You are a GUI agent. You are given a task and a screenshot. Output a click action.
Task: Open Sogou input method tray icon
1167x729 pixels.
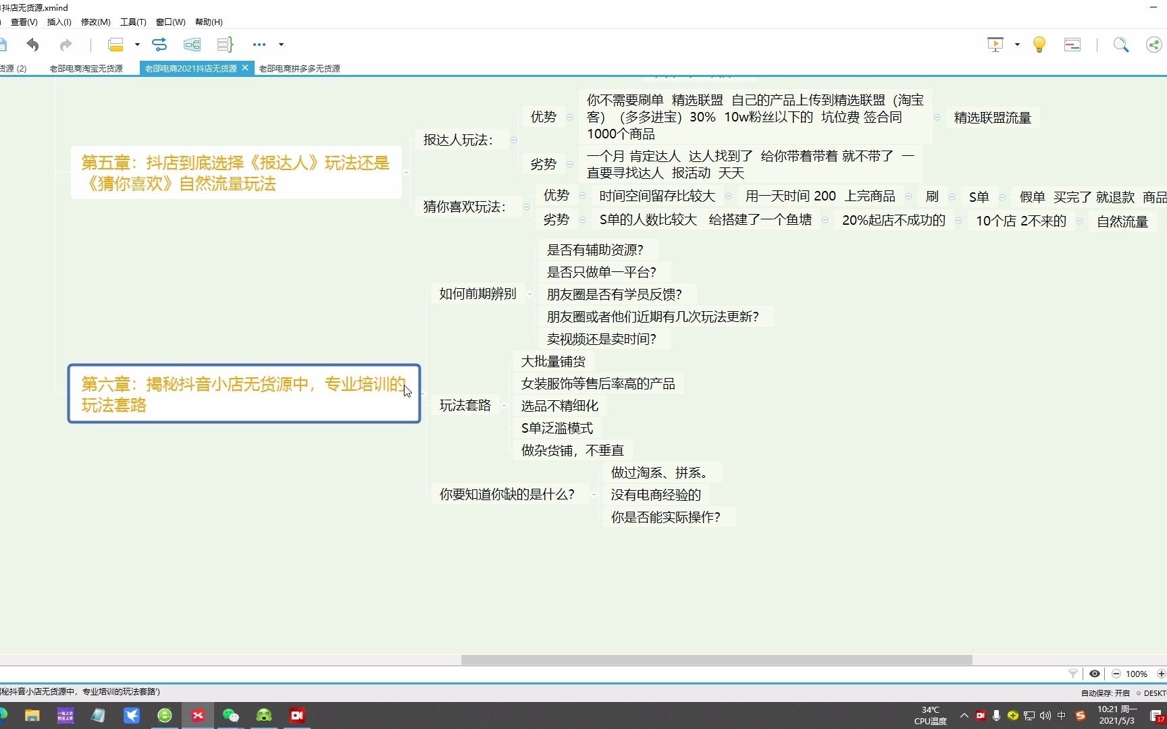(x=1081, y=715)
